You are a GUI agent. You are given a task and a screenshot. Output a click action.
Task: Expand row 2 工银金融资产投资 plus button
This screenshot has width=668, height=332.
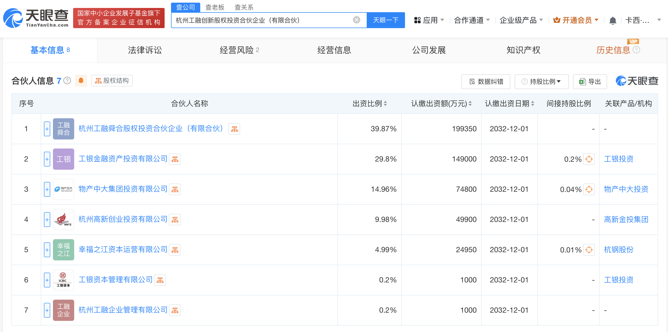(47, 159)
